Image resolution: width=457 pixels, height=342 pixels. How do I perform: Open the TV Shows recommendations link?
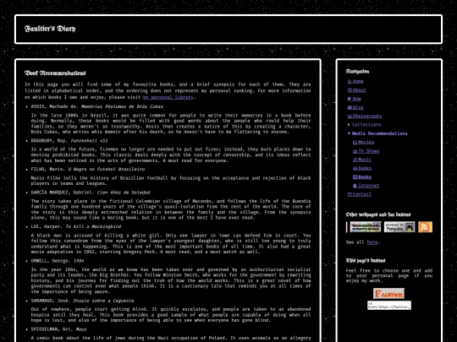coord(366,151)
